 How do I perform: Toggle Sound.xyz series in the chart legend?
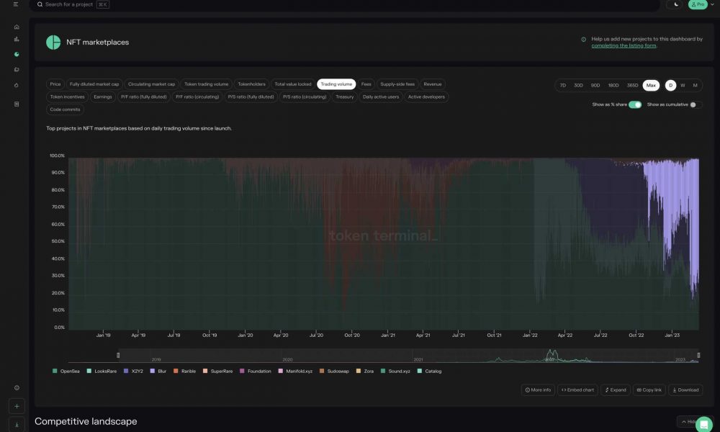point(395,371)
